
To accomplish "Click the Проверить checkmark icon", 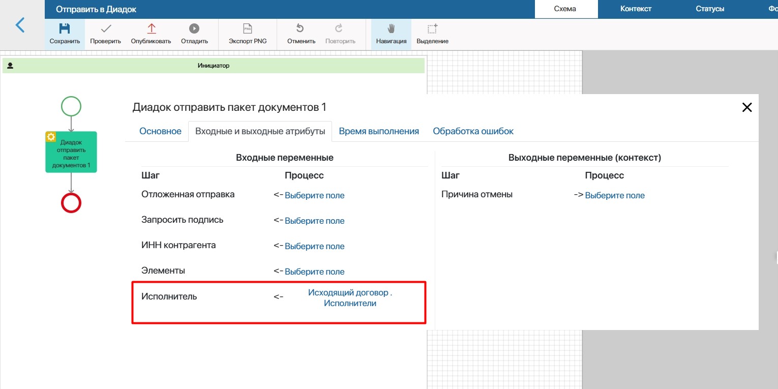I will pyautogui.click(x=105, y=29).
